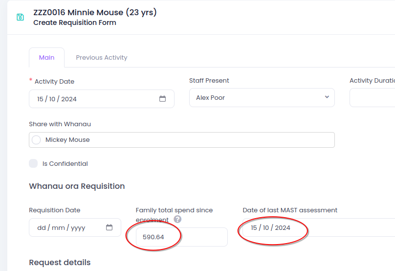Image resolution: width=395 pixels, height=271 pixels.
Task: Click the Family total spend value field
Action: tap(181, 237)
